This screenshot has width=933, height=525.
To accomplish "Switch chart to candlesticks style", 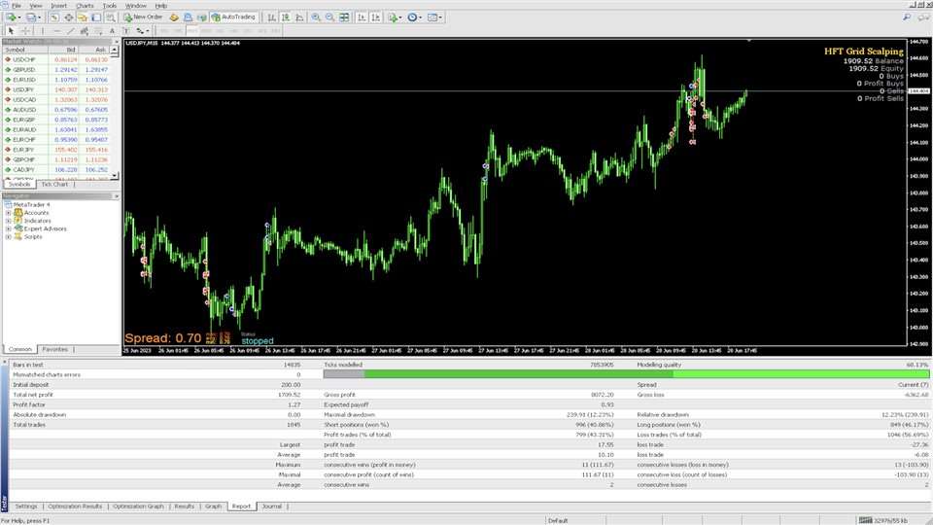I will click(286, 17).
